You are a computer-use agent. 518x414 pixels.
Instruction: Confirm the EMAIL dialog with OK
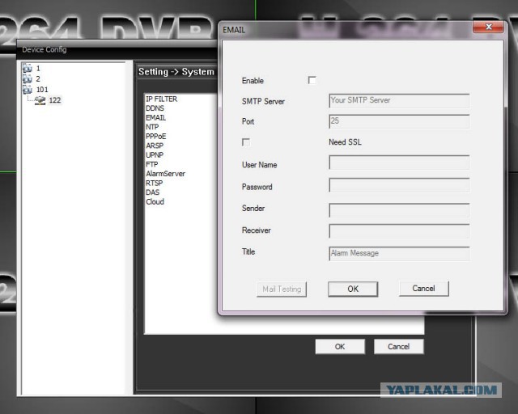[353, 289]
